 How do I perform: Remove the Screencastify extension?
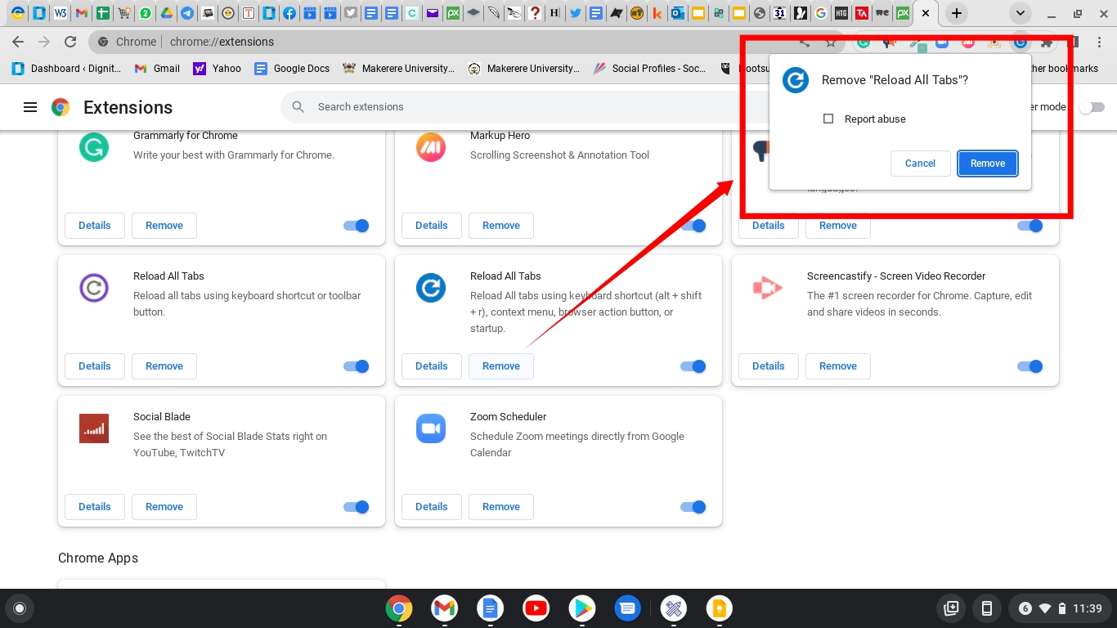click(838, 366)
